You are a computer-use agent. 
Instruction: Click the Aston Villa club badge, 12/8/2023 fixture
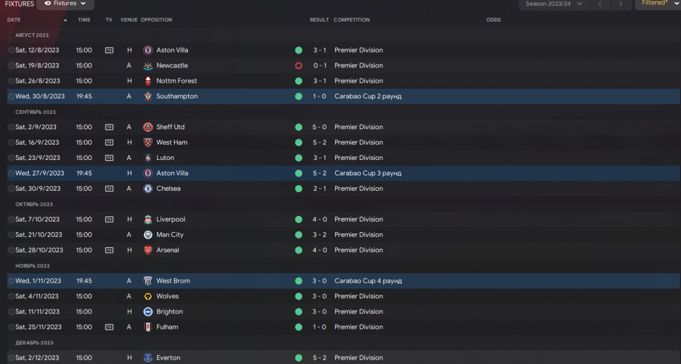(148, 50)
